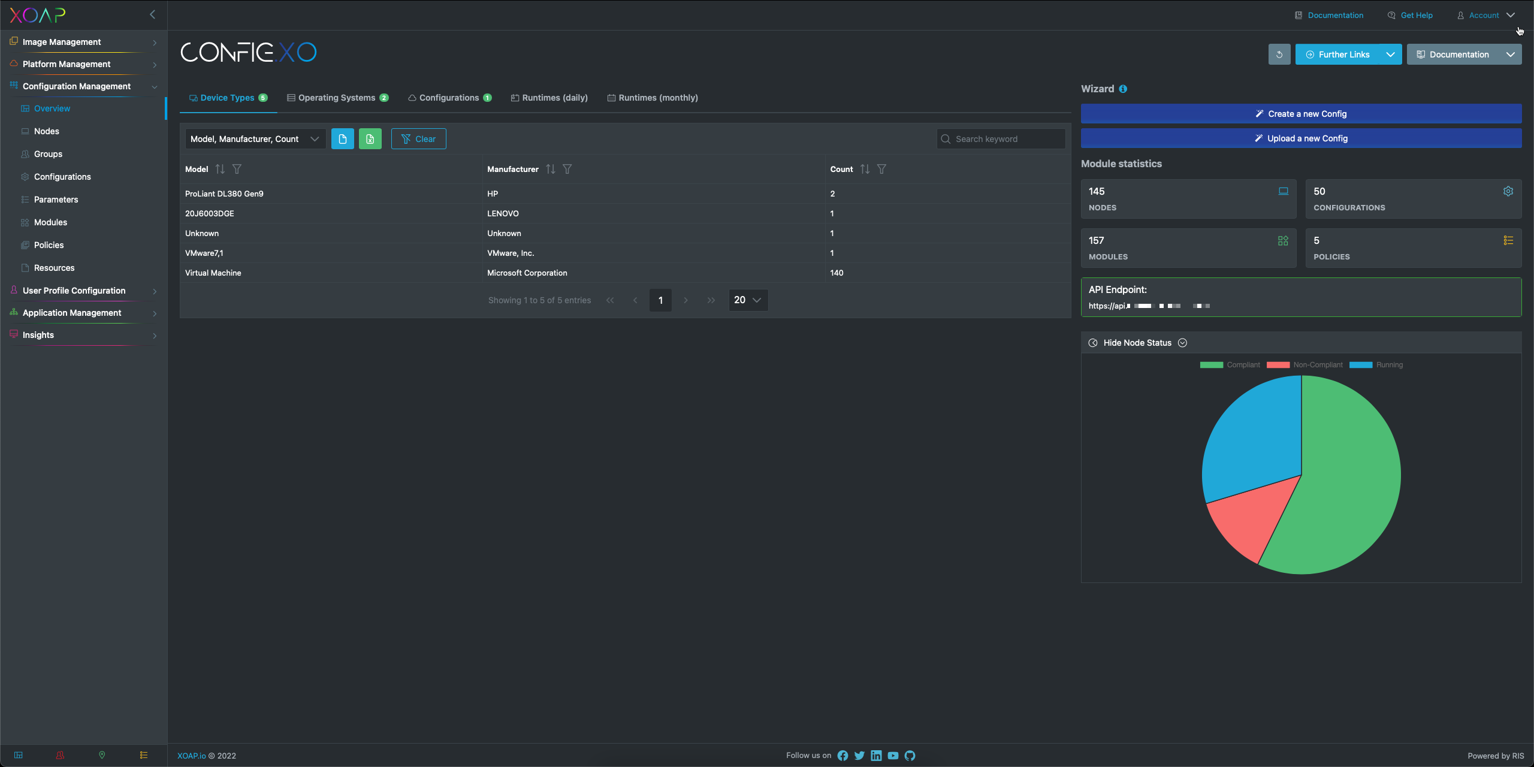Export table with blue file icon

[x=343, y=139]
